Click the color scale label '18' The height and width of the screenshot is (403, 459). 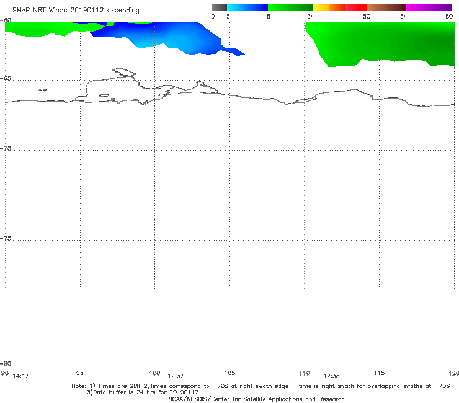pos(267,16)
